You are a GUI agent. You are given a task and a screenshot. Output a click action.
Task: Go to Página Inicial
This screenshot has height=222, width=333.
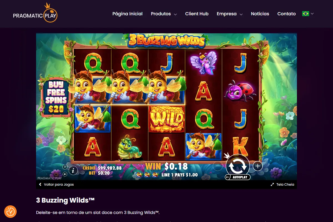pyautogui.click(x=127, y=14)
